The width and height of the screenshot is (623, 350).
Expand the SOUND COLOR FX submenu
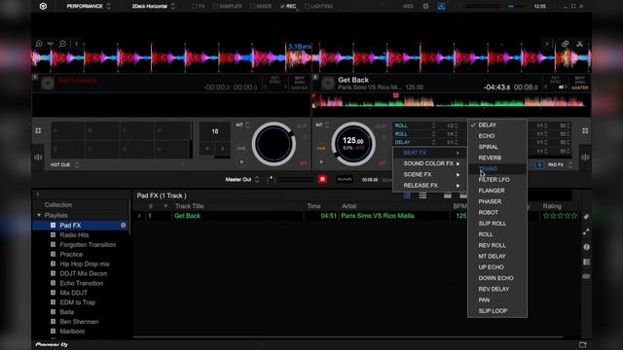pos(430,163)
